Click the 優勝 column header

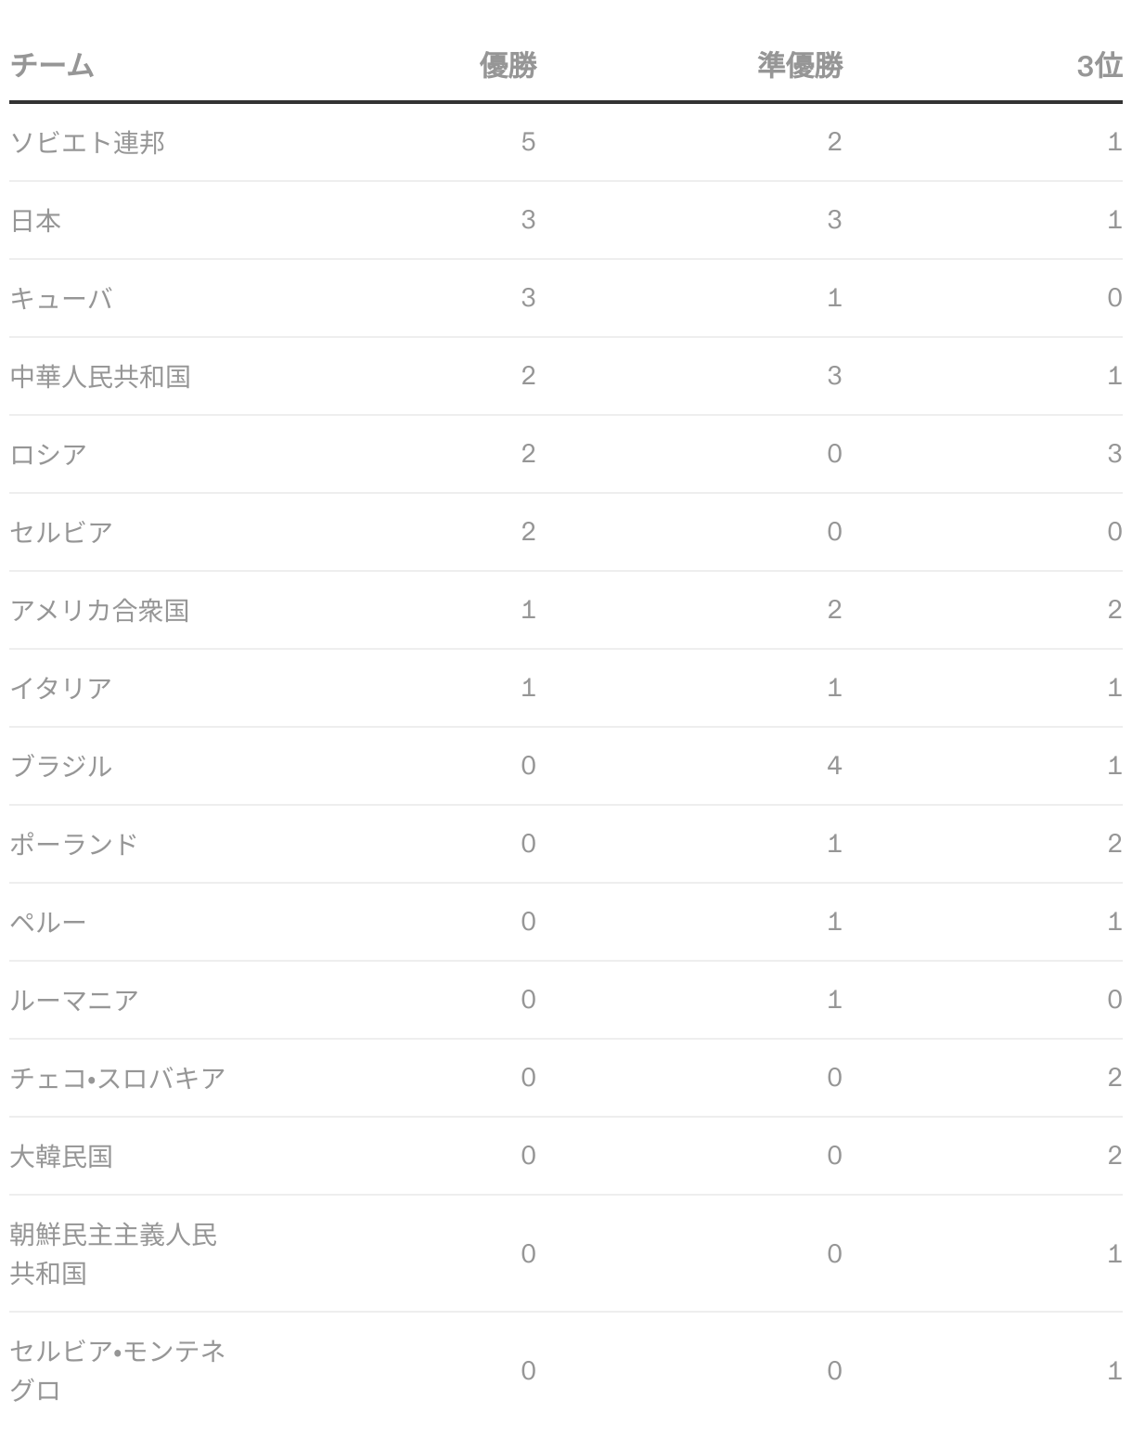click(x=508, y=66)
